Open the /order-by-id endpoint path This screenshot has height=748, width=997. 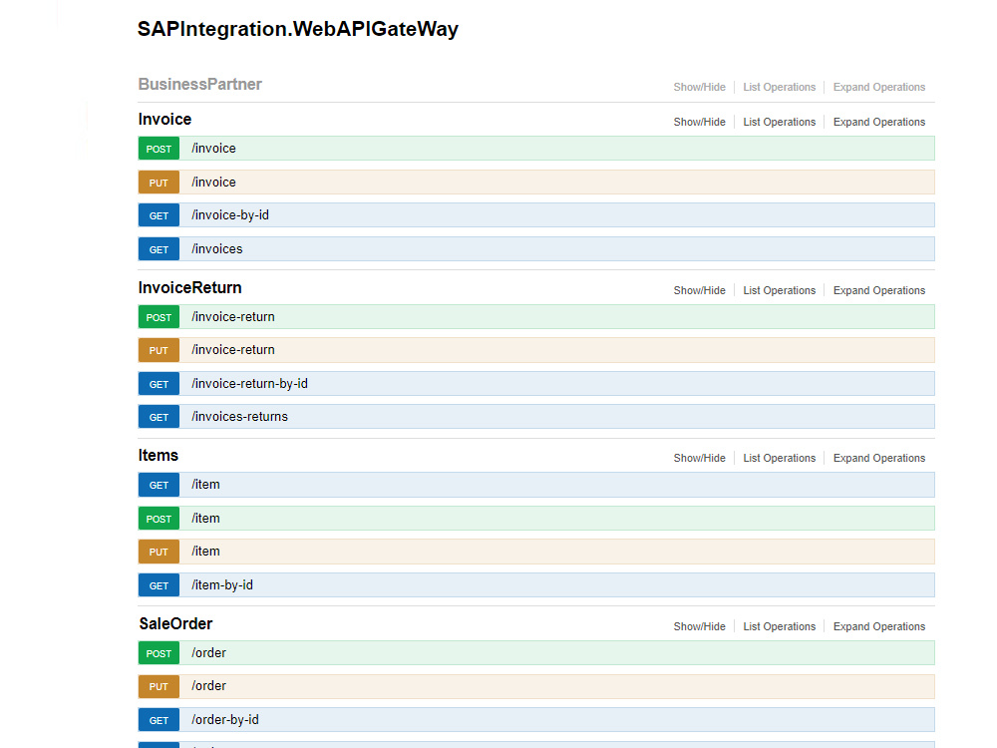[x=225, y=720]
